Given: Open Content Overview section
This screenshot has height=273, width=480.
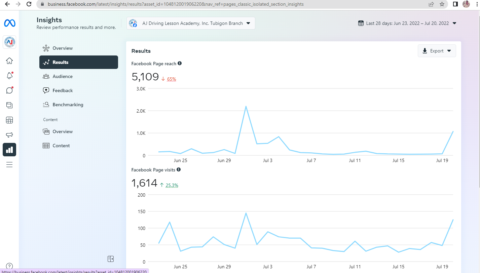Looking at the screenshot, I should click(x=79, y=131).
